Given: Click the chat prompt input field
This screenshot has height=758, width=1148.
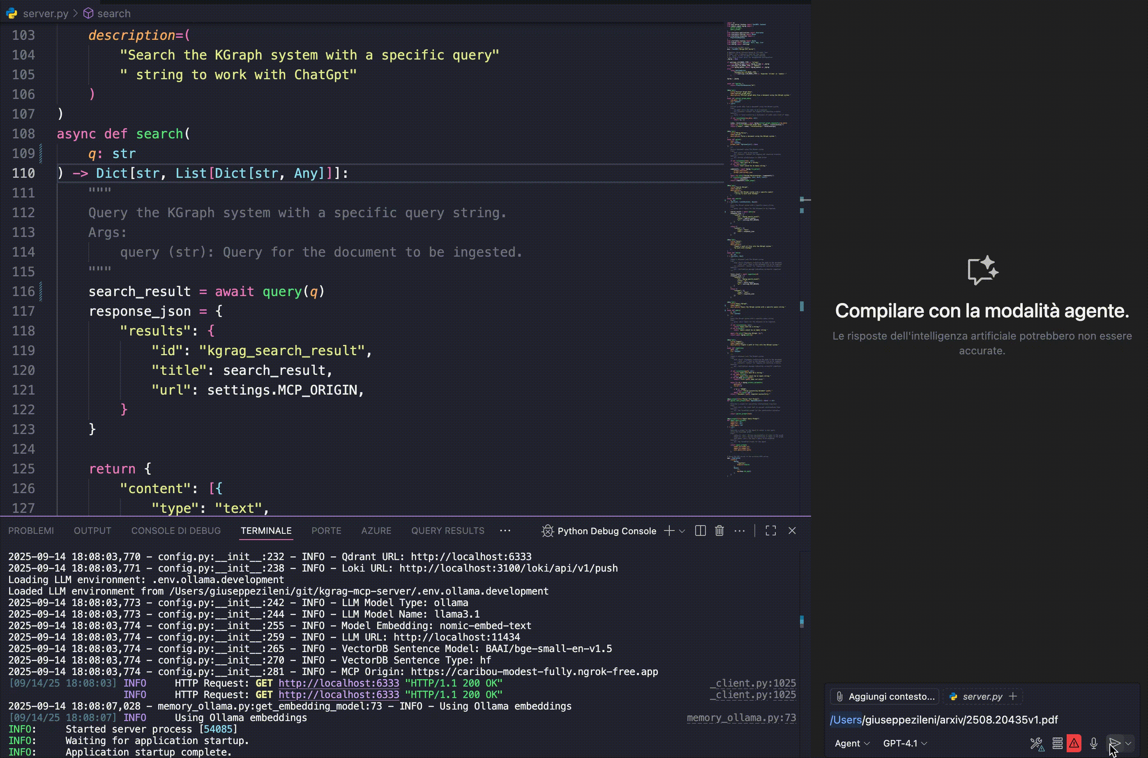Looking at the screenshot, I should tap(982, 720).
